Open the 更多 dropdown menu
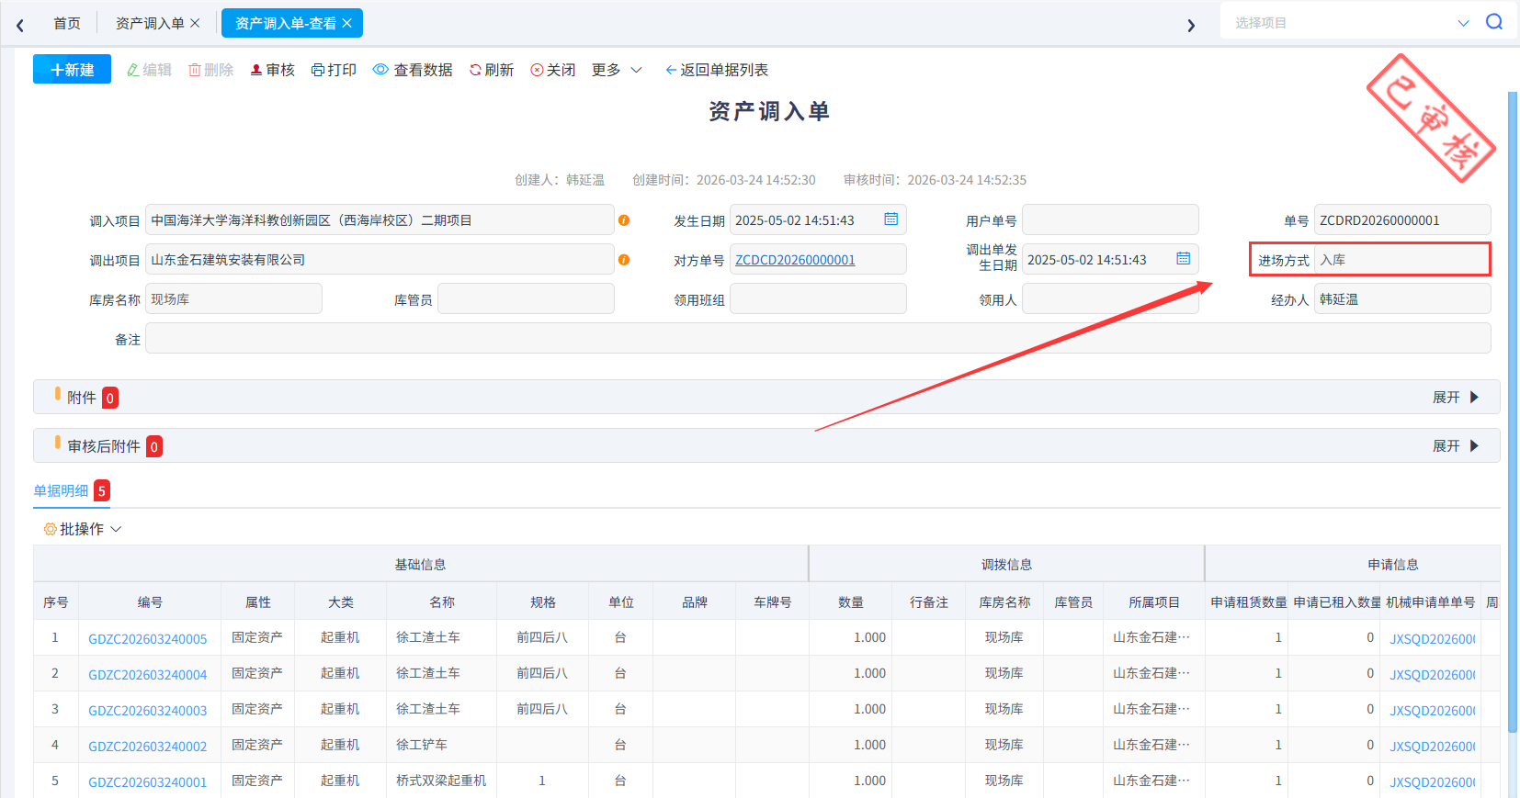The width and height of the screenshot is (1520, 798). (617, 70)
